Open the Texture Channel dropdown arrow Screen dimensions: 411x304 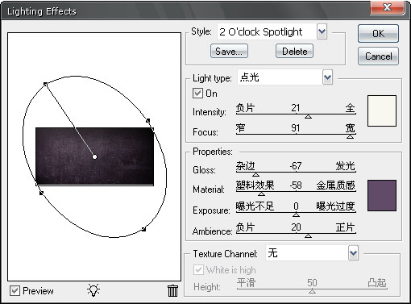353,253
